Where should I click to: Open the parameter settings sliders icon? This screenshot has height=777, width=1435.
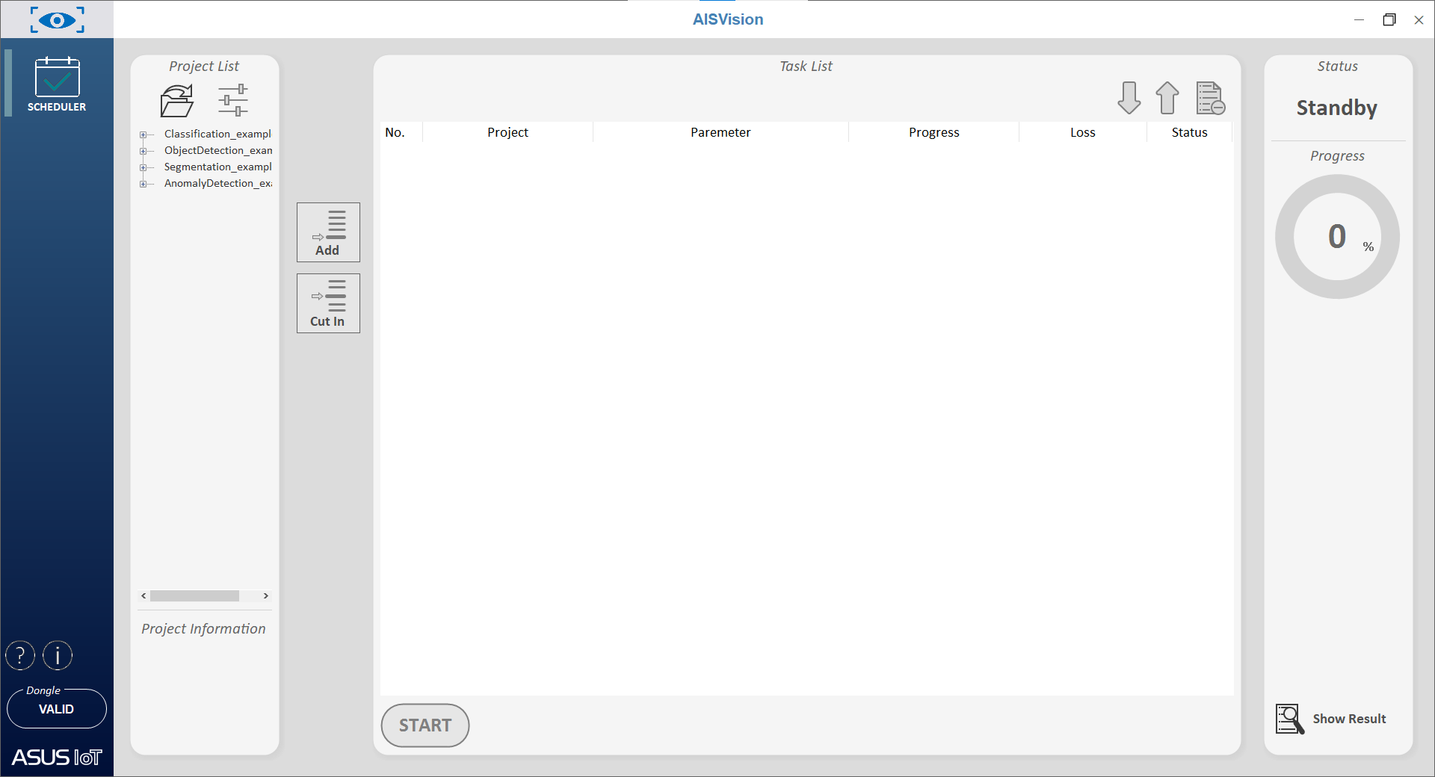point(232,101)
